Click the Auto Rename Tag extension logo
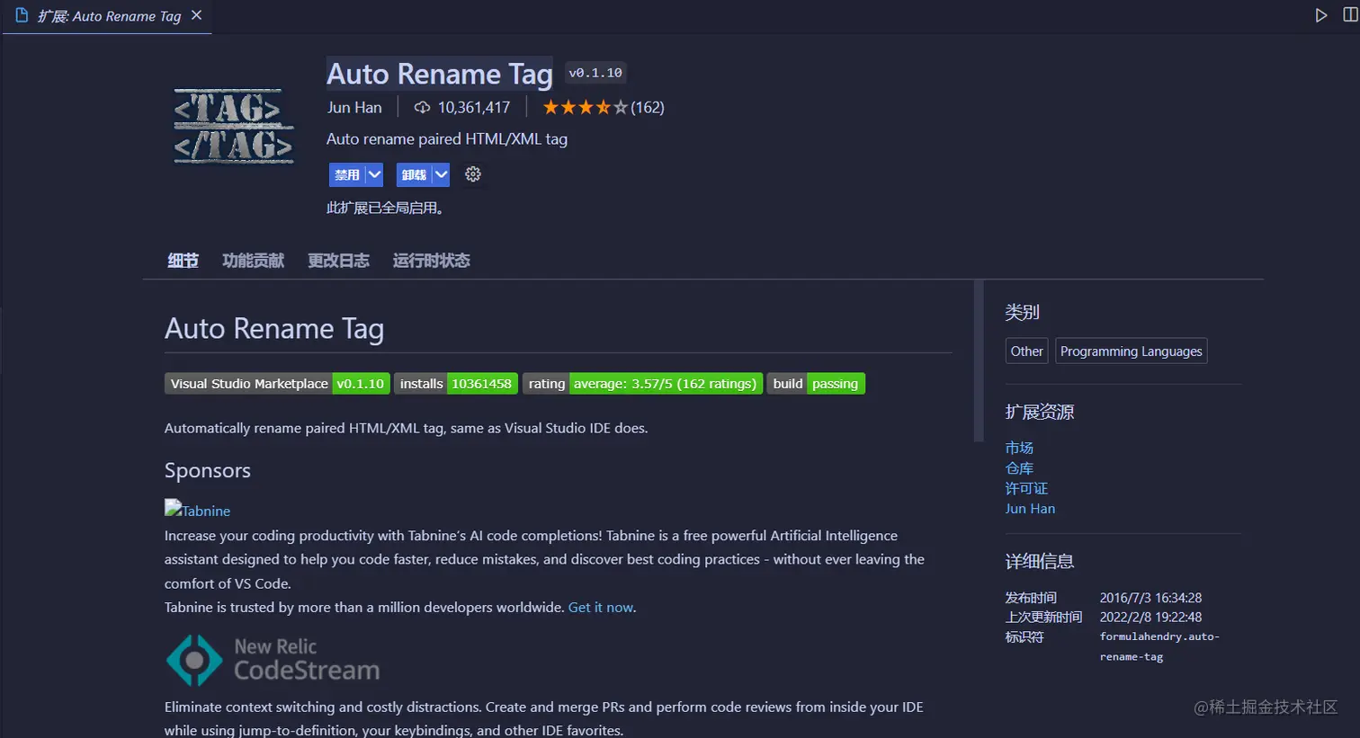This screenshot has width=1360, height=738. [234, 126]
